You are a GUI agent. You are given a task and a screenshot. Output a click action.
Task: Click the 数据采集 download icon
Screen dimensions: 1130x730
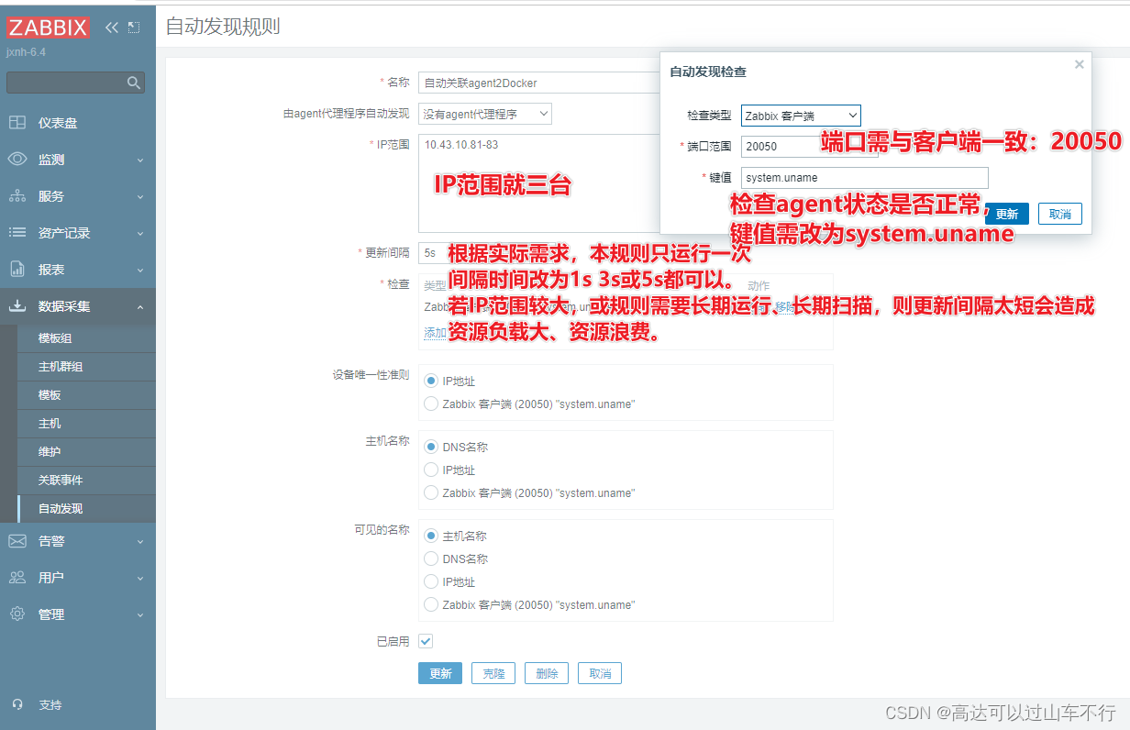point(17,306)
